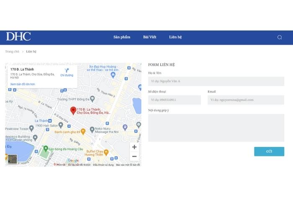Image resolution: width=293 pixels, height=209 pixels.
Task: Click Trường THPT Đống Đa marker
Action: [x=93, y=99]
